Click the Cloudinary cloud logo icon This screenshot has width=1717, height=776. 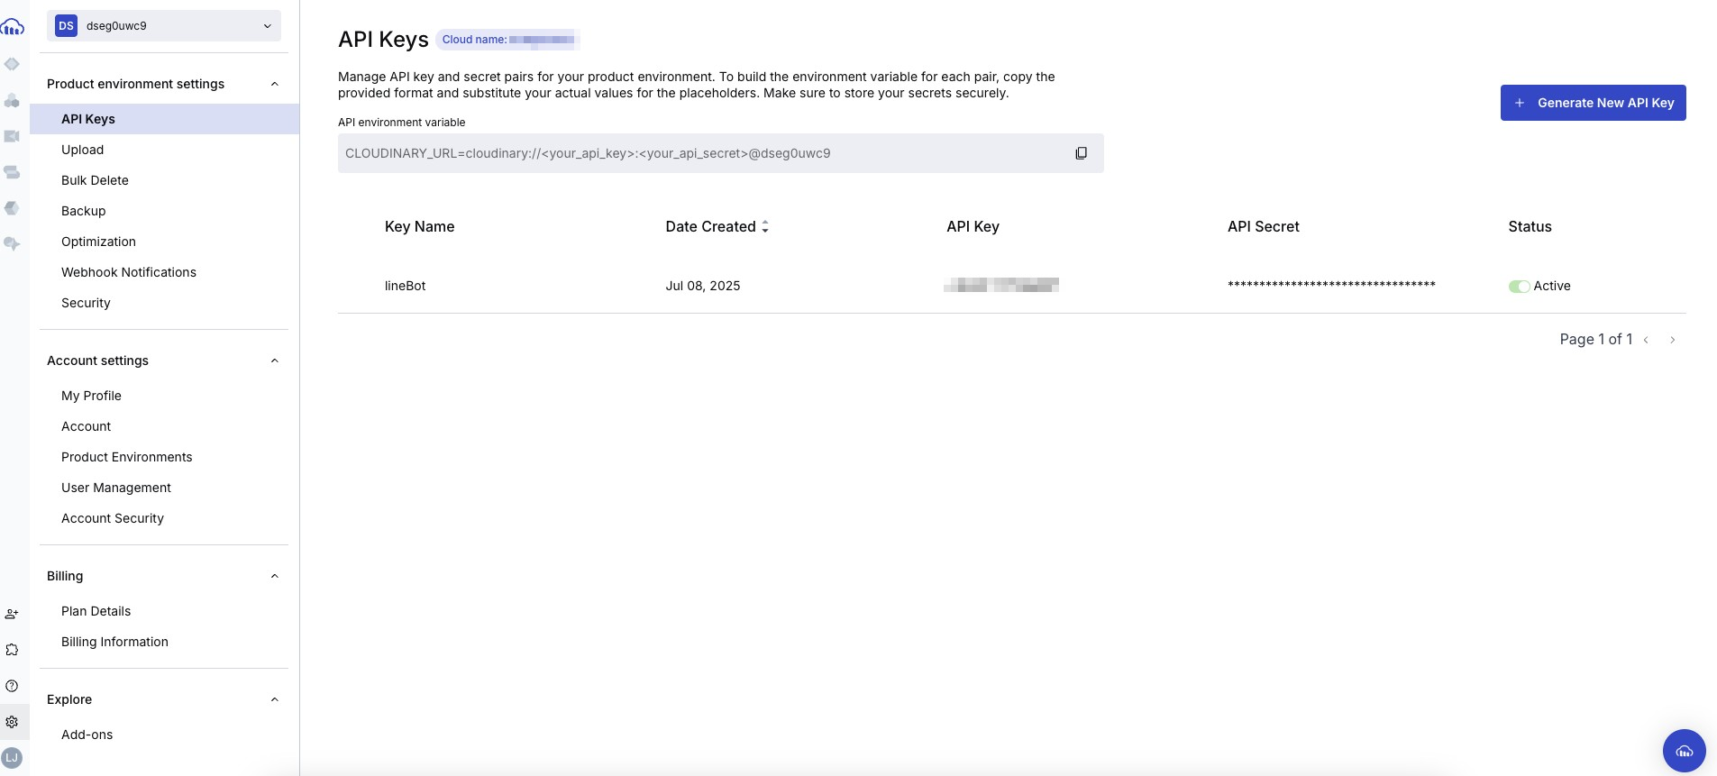tap(13, 27)
